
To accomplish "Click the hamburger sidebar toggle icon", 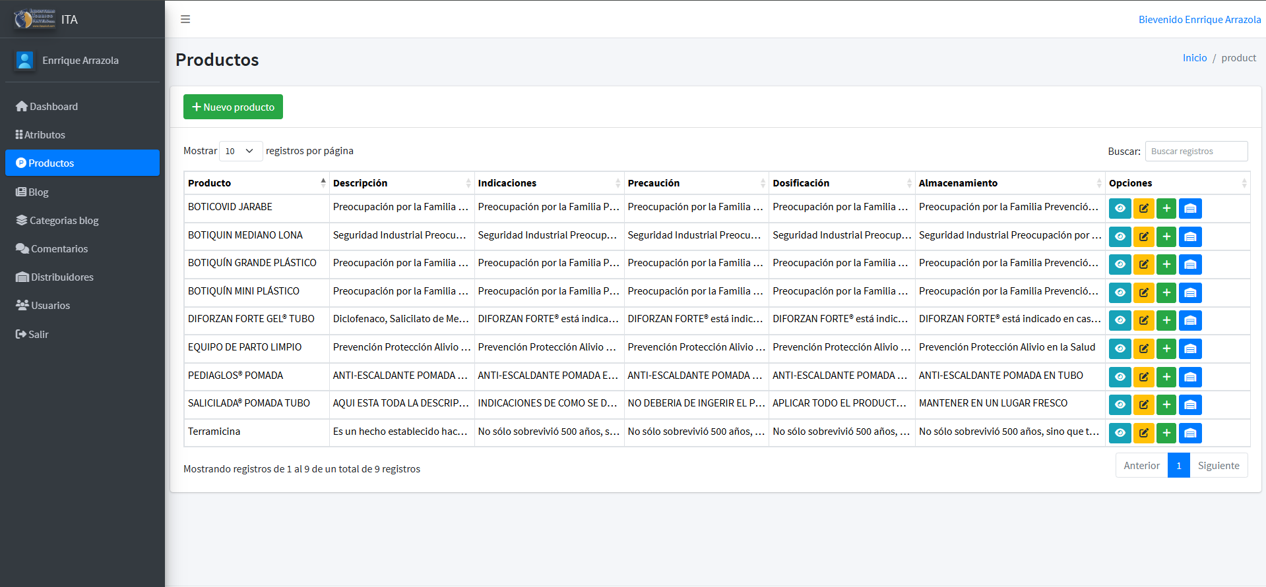I will [x=185, y=19].
